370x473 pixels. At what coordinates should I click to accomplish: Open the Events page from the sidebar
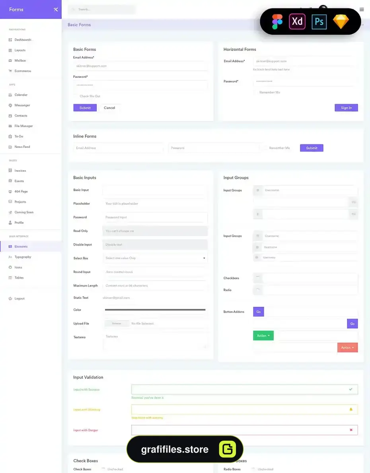coord(19,181)
